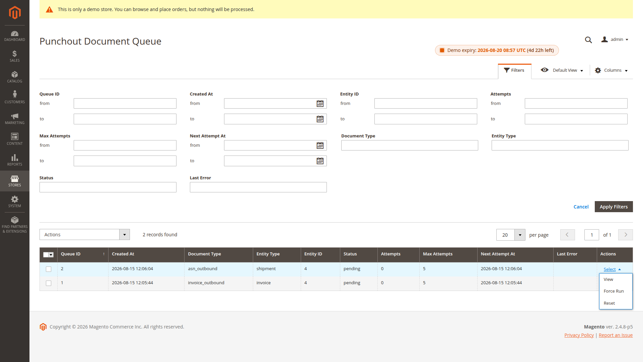Go to the next results page

pos(626,235)
